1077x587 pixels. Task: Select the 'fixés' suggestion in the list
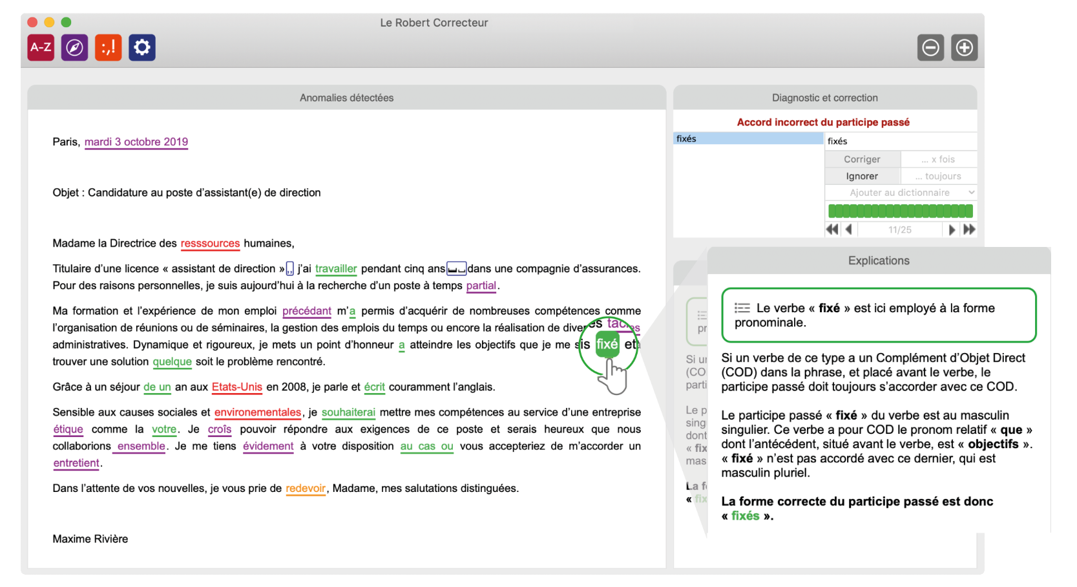[748, 139]
